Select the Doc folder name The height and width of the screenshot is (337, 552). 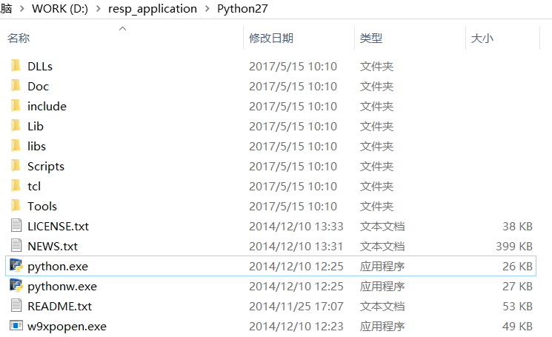point(39,87)
